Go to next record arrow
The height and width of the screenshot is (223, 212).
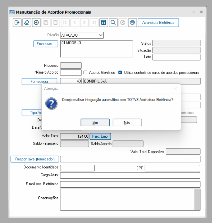[x=84, y=23]
